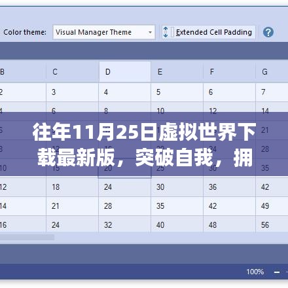Screen dimensions: 288x288
Task: Select cell with value 5 in column E
Action: 177,92
